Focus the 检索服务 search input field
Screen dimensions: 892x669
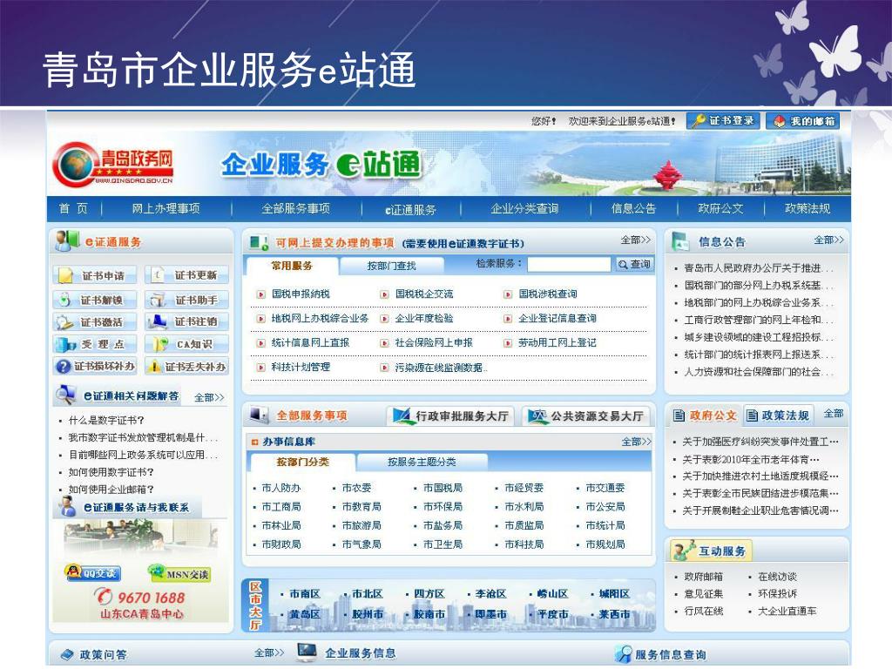569,264
